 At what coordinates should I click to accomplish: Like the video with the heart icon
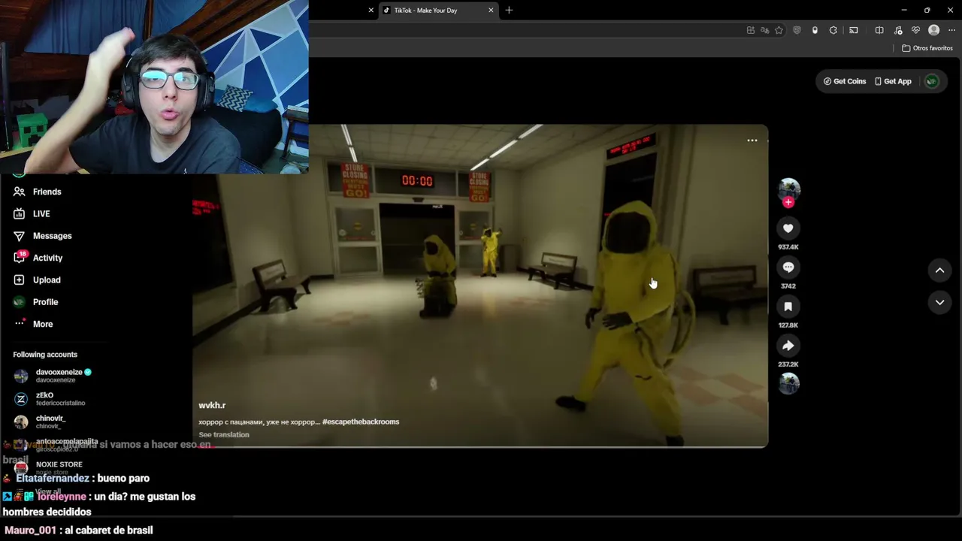[x=788, y=228]
